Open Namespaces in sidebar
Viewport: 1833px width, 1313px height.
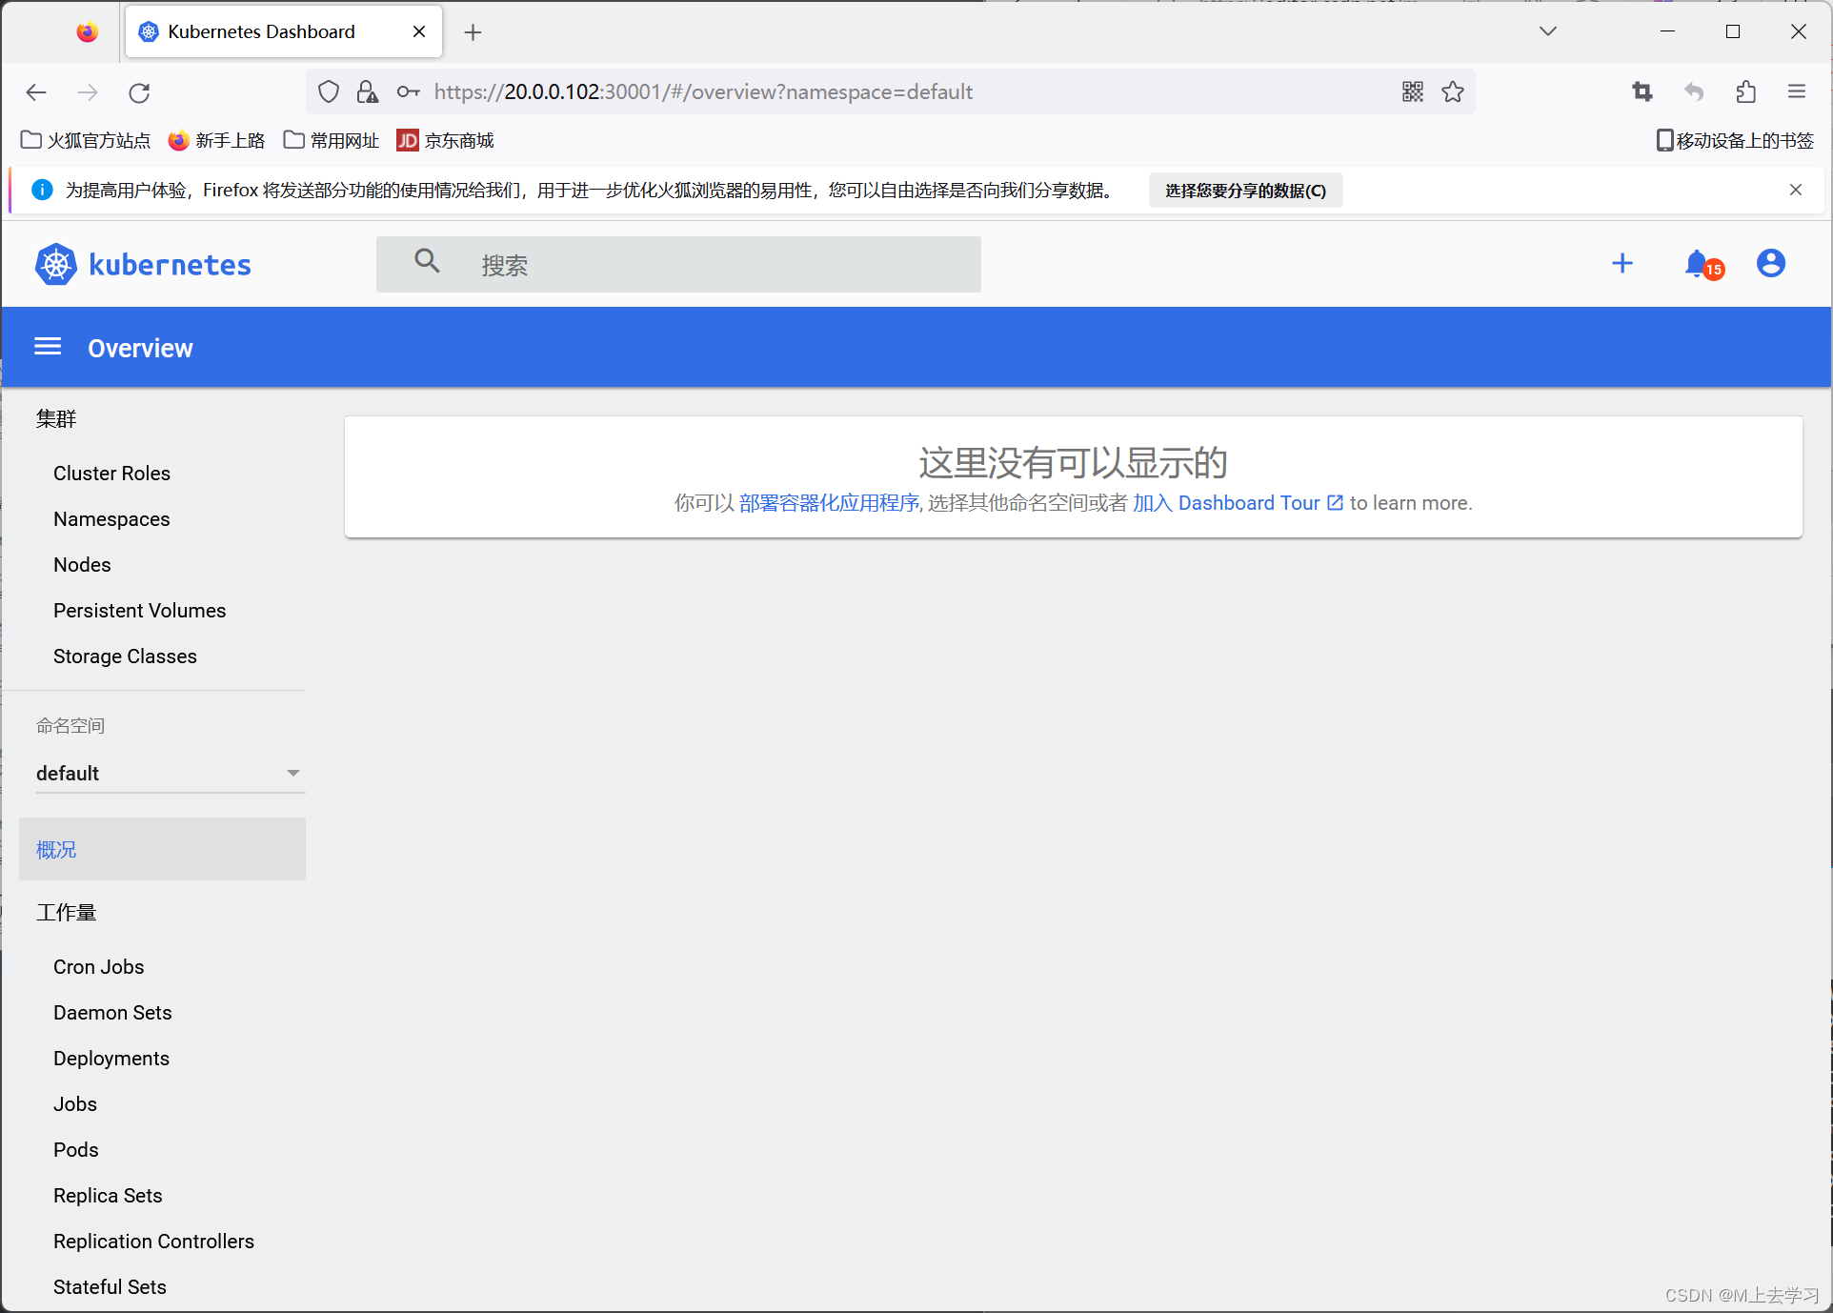tap(111, 519)
